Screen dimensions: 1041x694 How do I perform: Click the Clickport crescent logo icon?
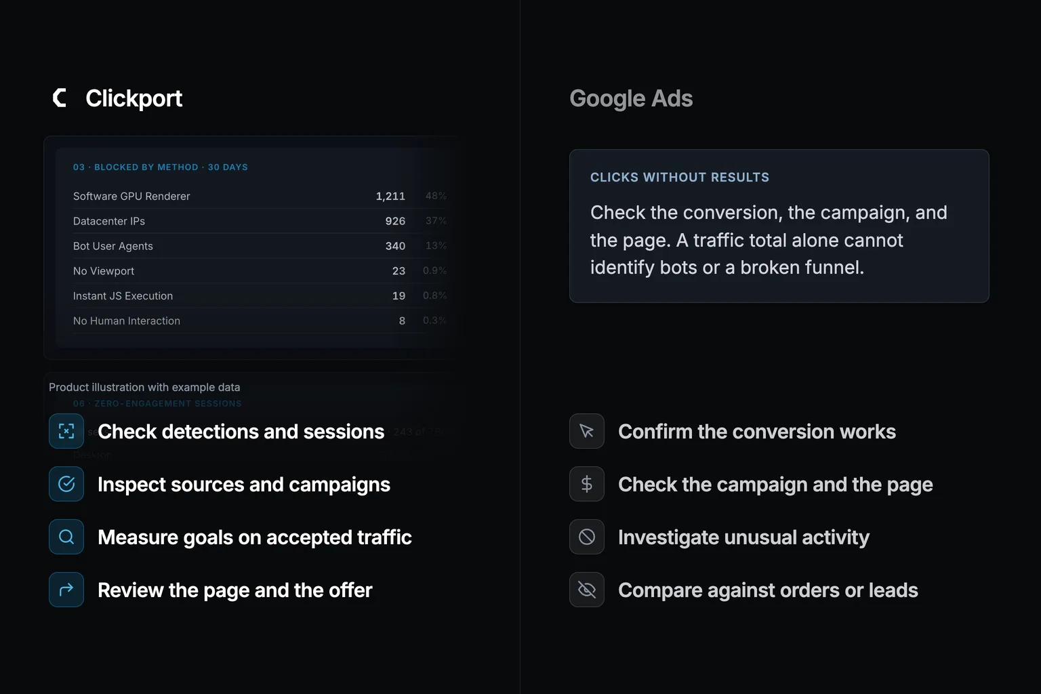(60, 98)
